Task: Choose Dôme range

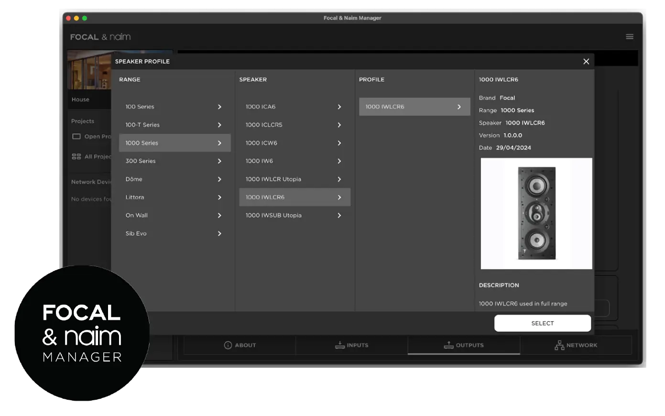Action: coord(175,179)
